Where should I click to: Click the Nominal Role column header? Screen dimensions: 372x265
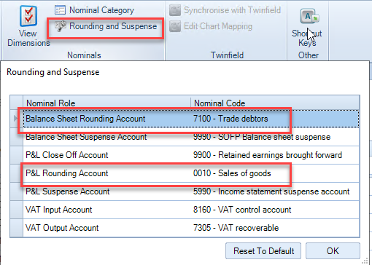pyautogui.click(x=106, y=103)
